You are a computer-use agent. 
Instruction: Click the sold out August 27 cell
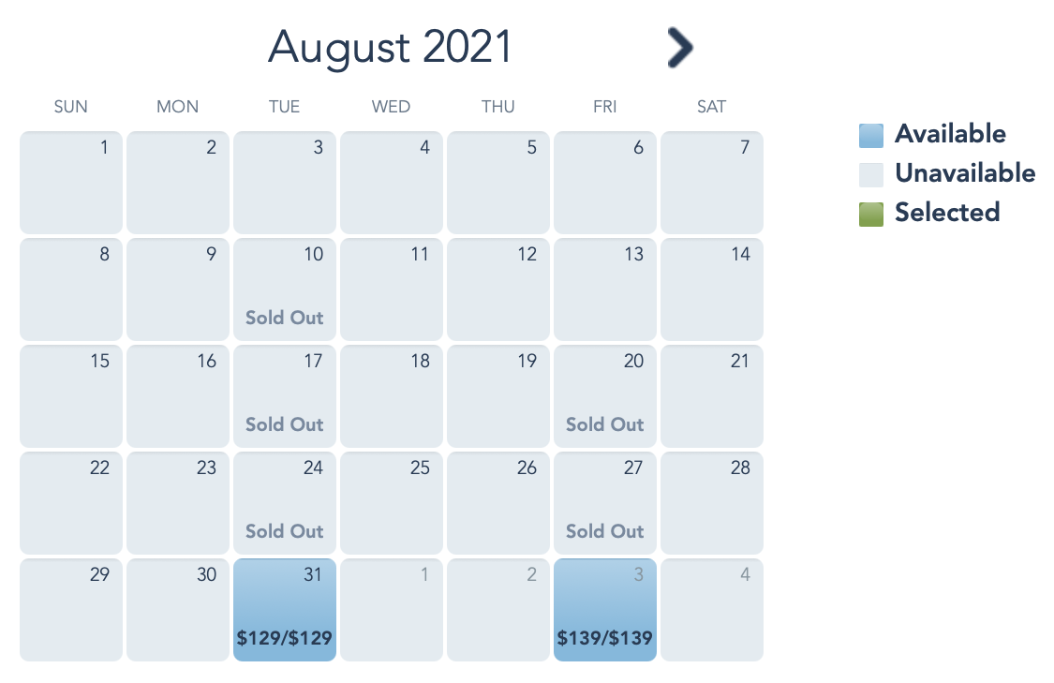point(605,503)
